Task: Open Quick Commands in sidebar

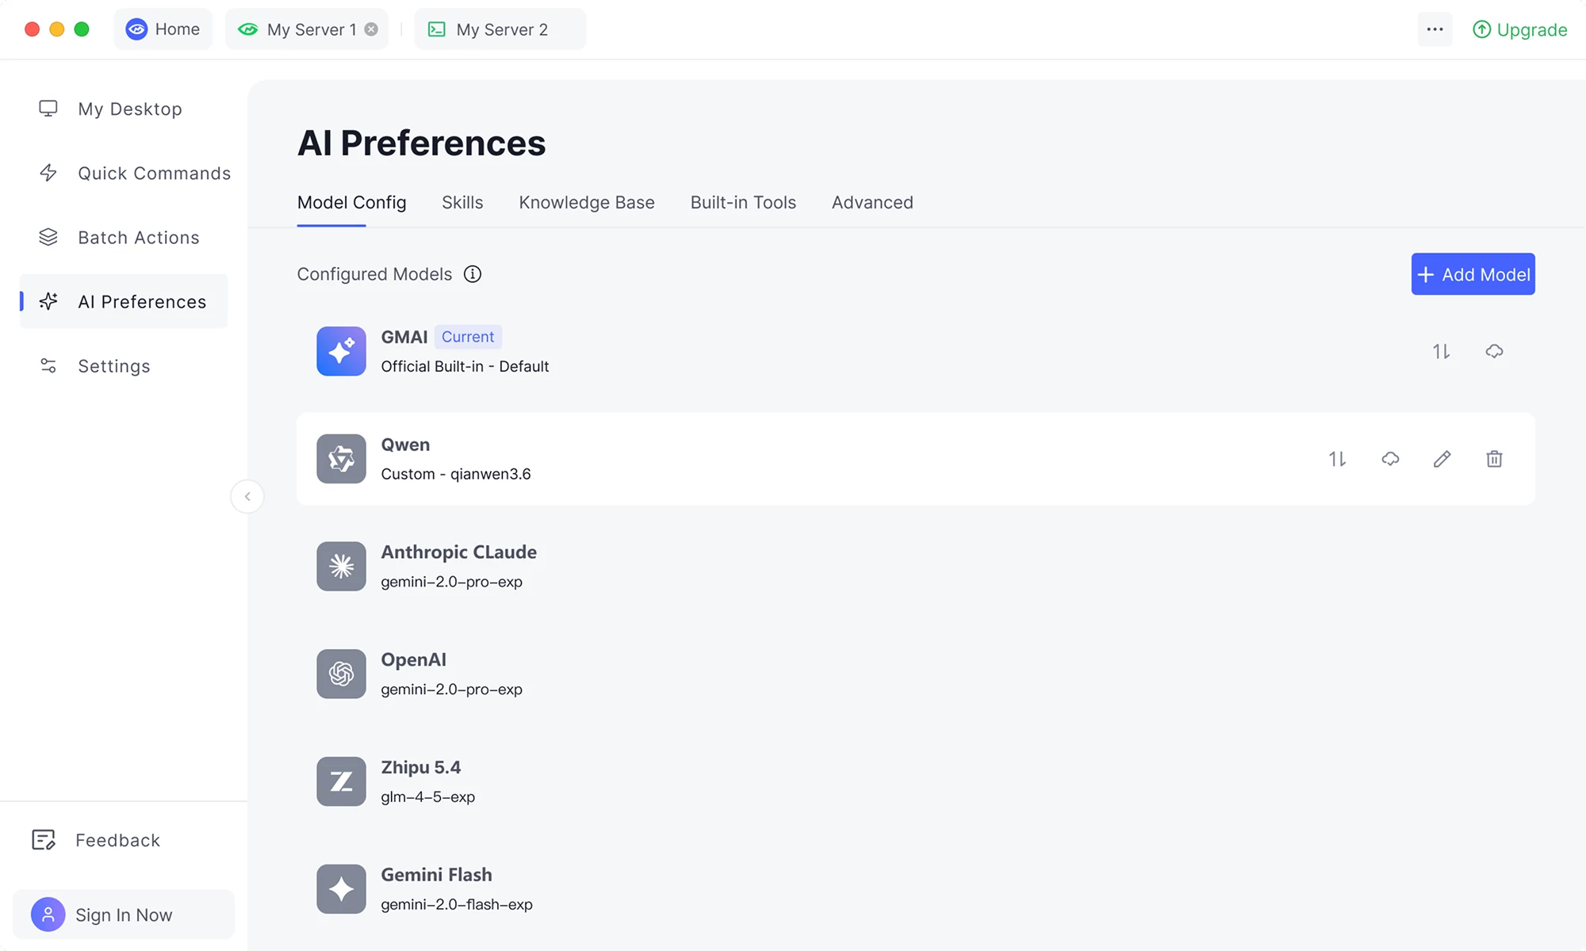Action: coord(124,173)
